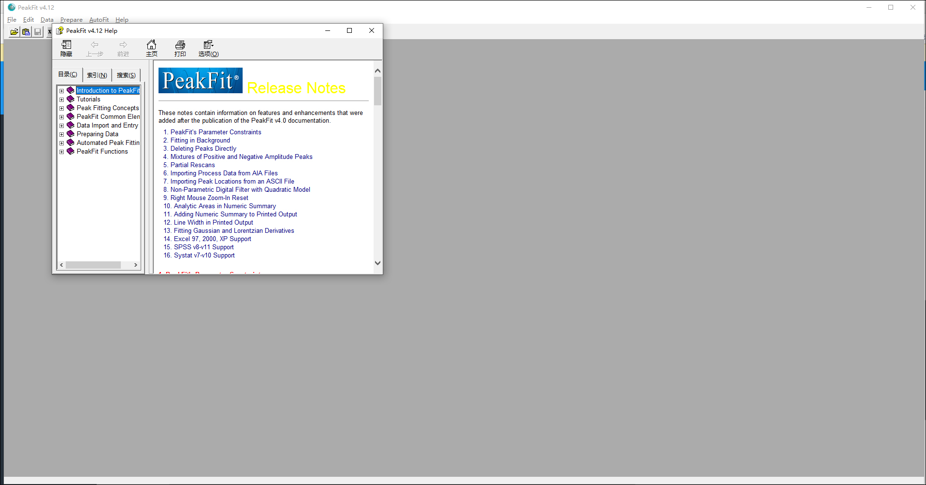Open Excel 97, 2000, XP Support link
Viewport: 926px width, 485px height.
(213, 239)
